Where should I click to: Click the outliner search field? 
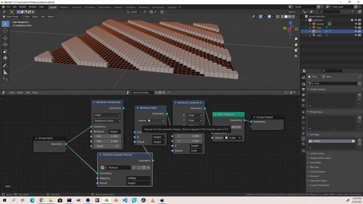(330, 11)
